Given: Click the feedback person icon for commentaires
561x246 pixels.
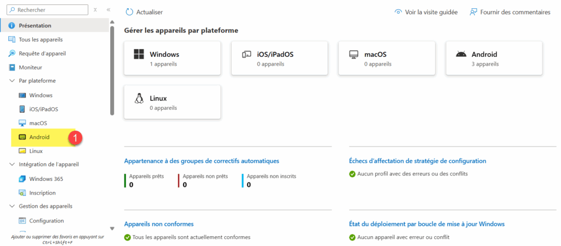Looking at the screenshot, I should pyautogui.click(x=473, y=12).
